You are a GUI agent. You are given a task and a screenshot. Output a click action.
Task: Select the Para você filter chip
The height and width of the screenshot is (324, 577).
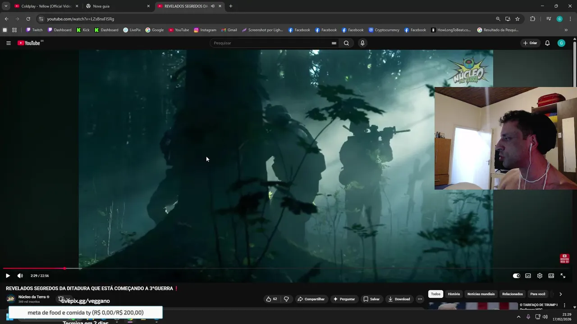(x=538, y=294)
